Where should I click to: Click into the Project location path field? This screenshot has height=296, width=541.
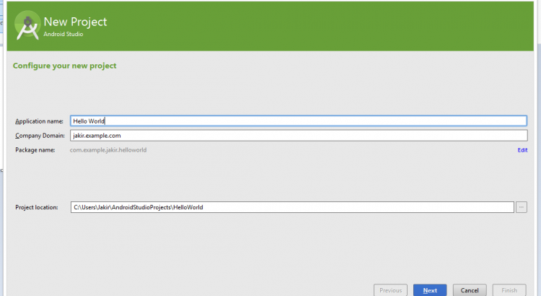coord(291,207)
